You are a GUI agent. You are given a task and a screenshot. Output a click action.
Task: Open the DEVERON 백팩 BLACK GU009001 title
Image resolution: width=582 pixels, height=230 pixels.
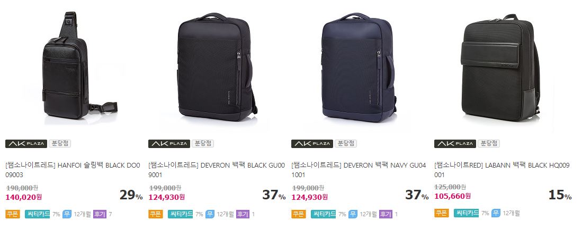(217, 170)
